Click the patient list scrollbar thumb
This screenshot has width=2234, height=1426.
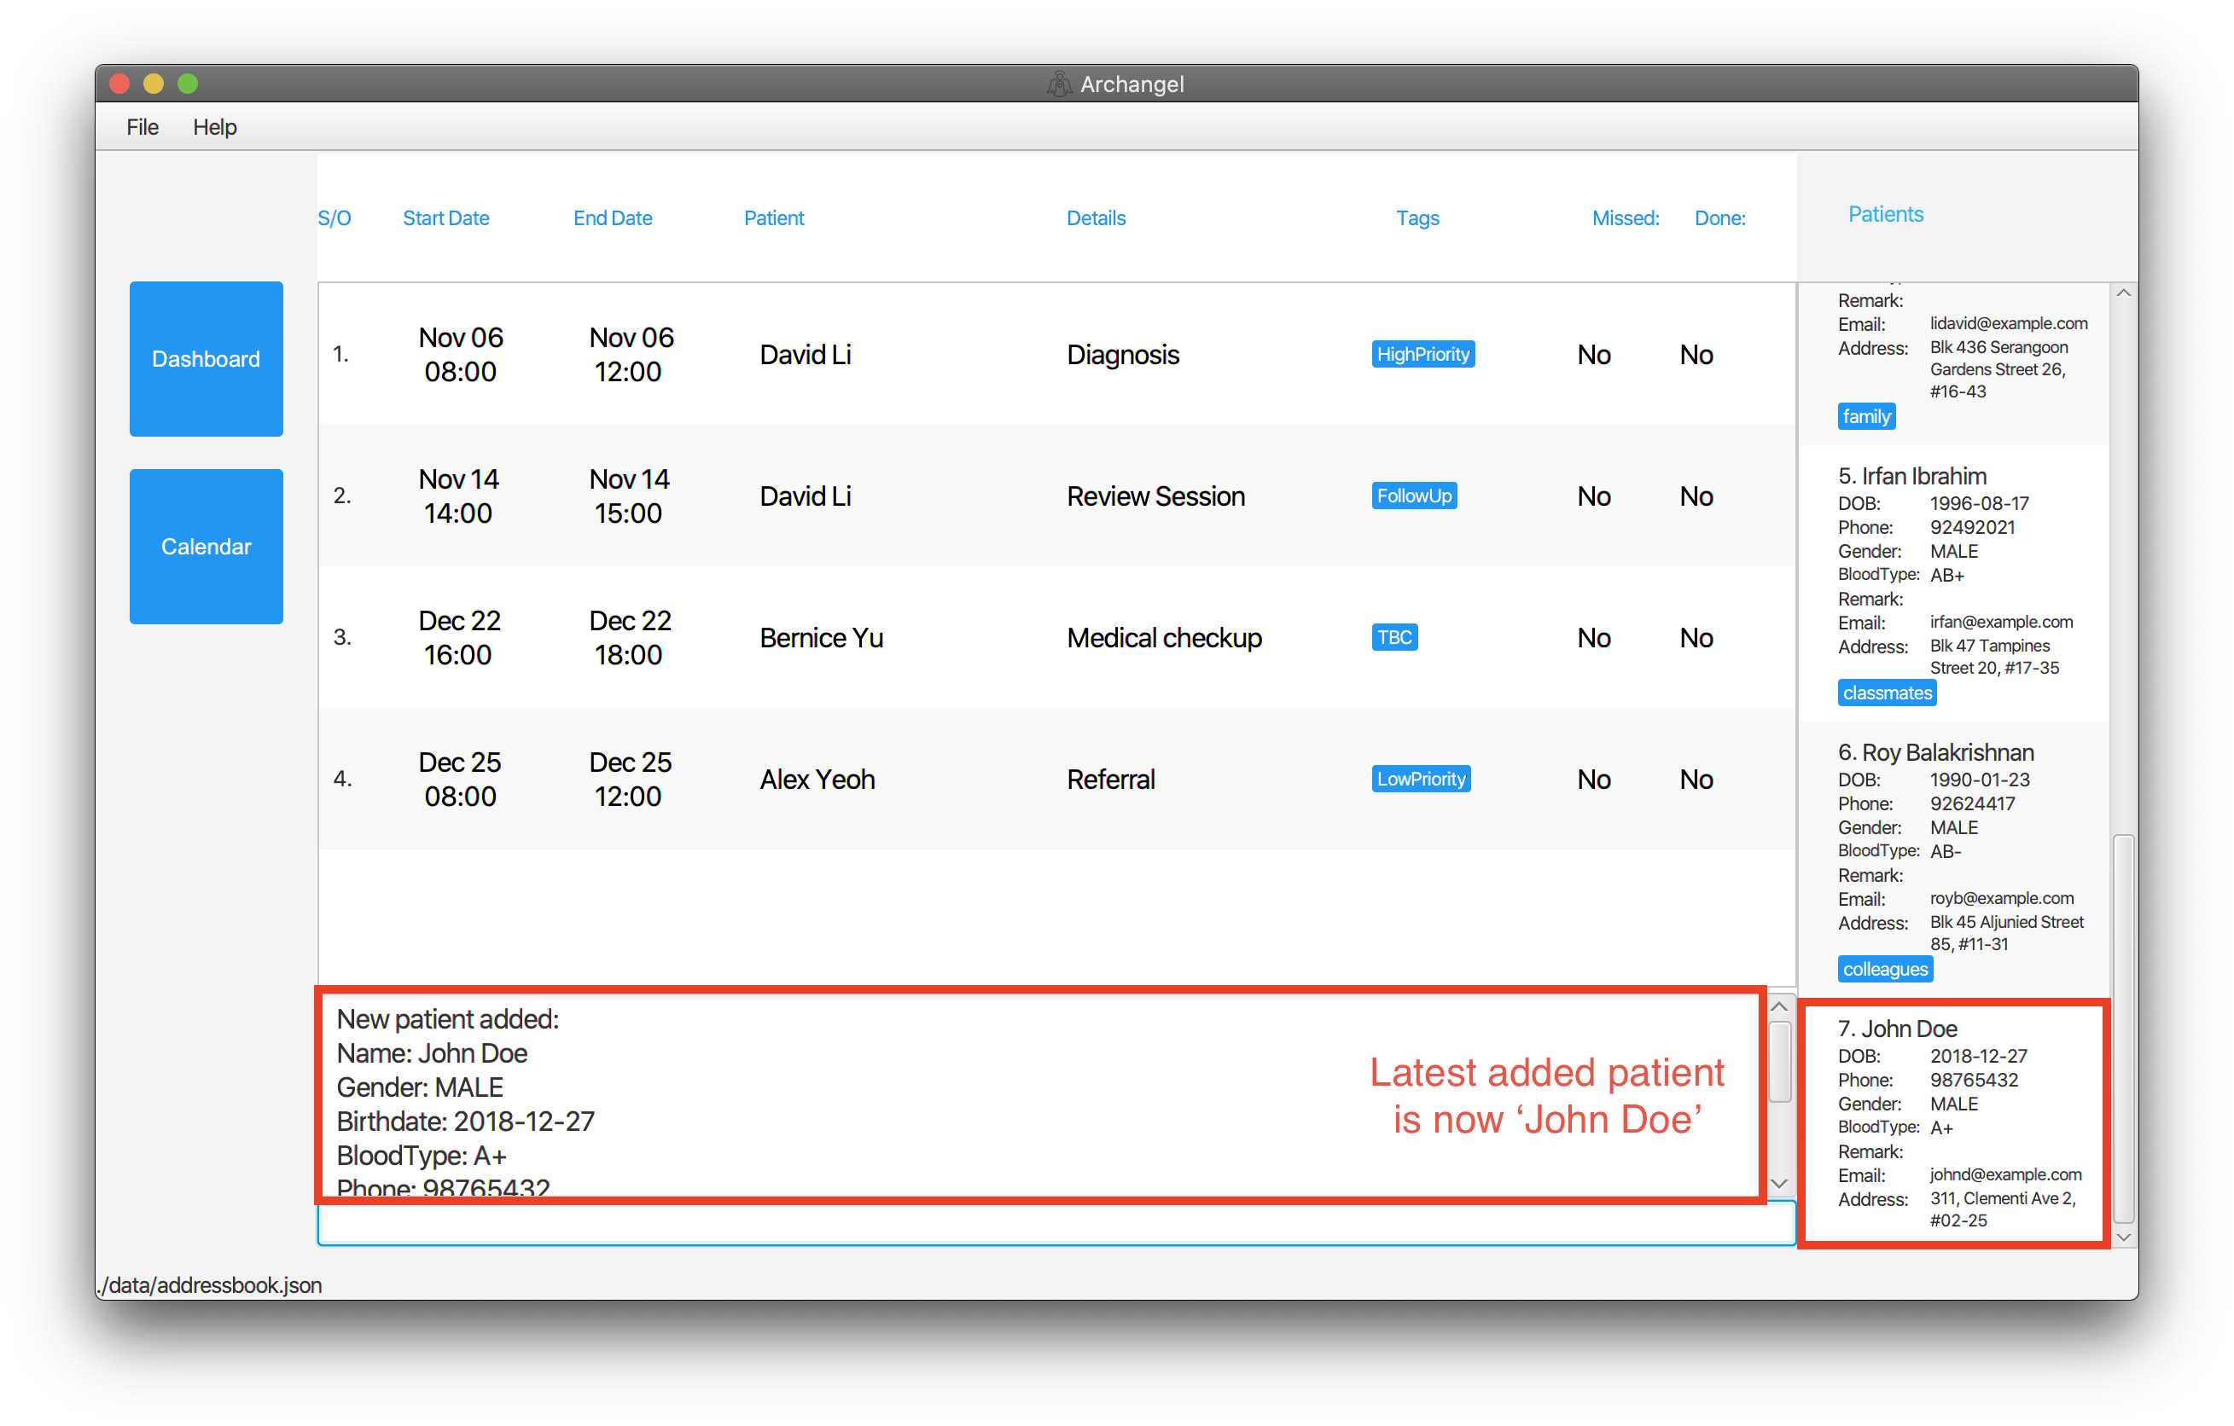(x=2123, y=1029)
